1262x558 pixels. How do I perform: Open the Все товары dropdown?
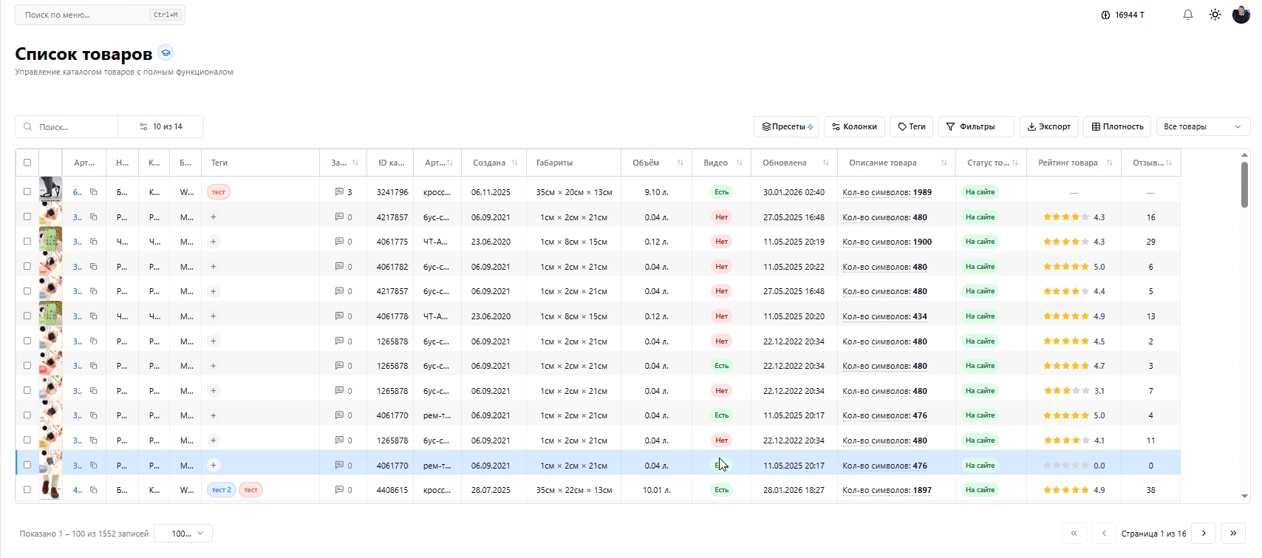[1202, 127]
